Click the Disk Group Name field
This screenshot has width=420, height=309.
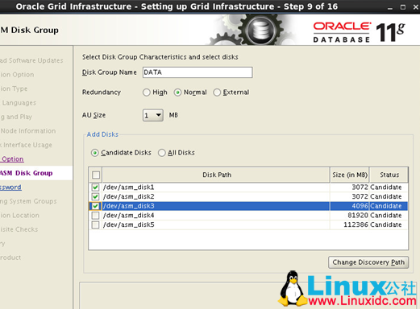[198, 72]
